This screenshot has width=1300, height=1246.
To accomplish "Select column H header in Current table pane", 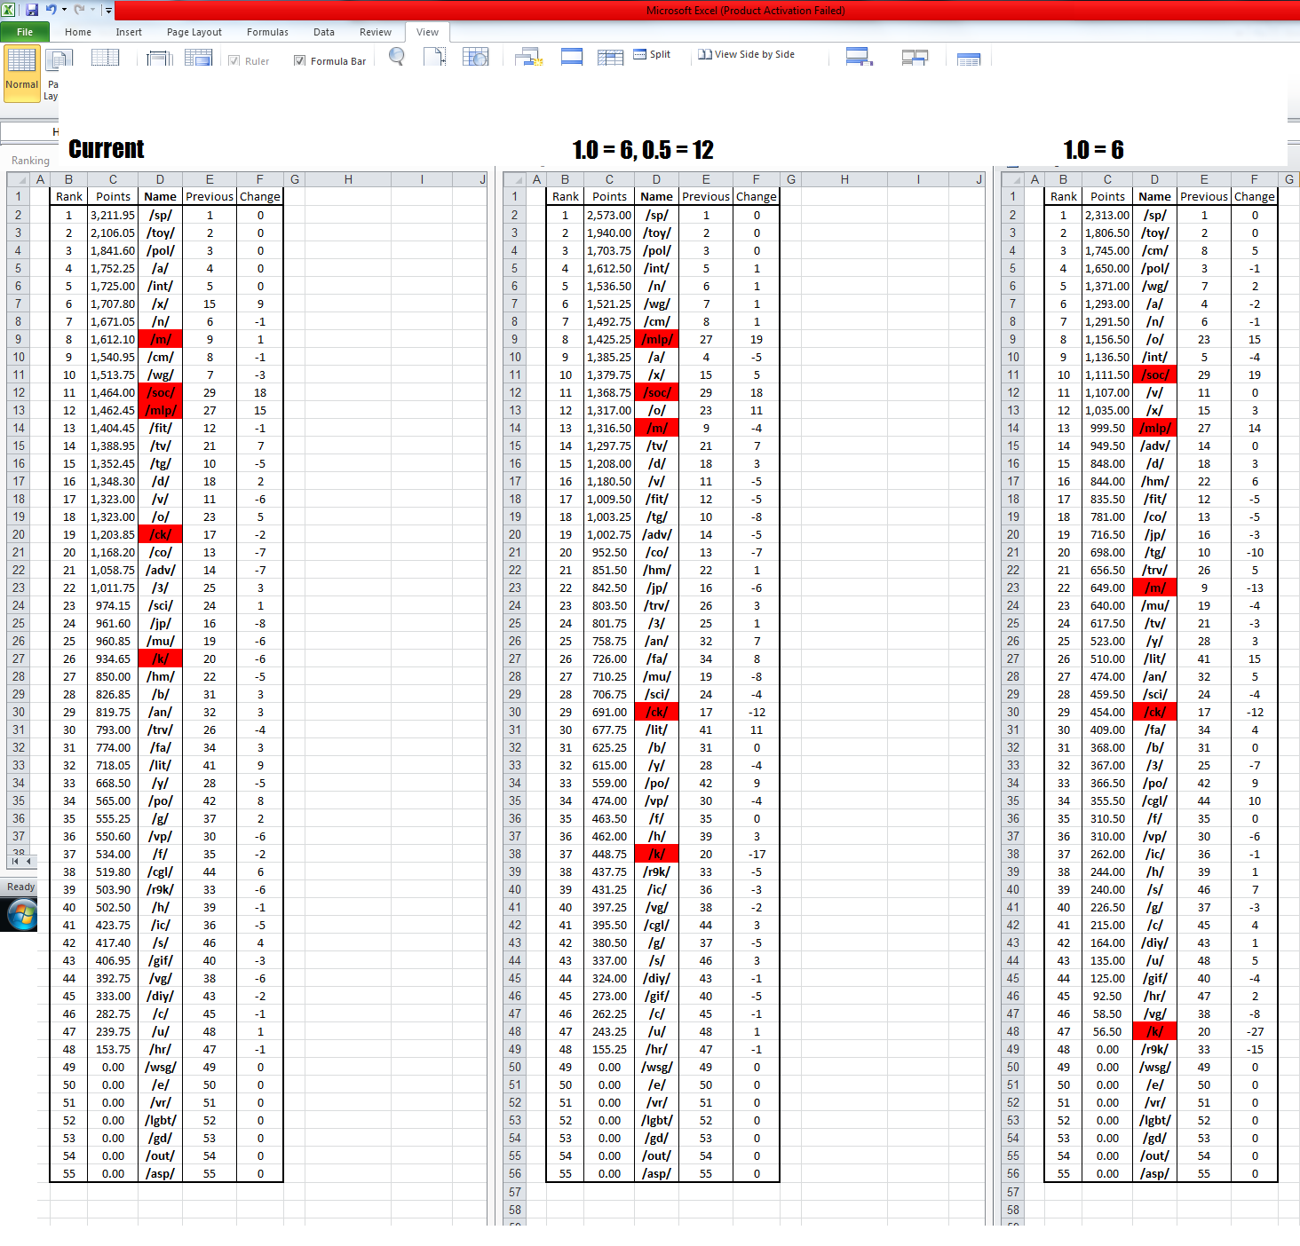I will (348, 179).
